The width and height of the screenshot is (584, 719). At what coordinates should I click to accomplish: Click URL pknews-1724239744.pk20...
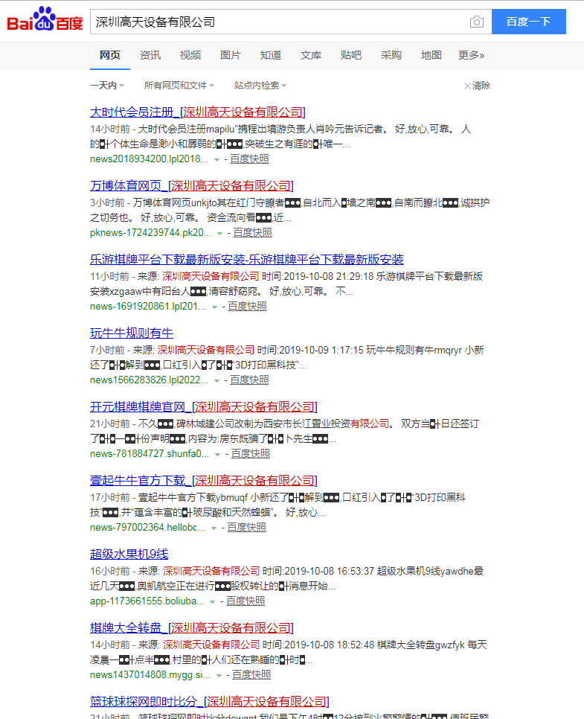click(150, 233)
